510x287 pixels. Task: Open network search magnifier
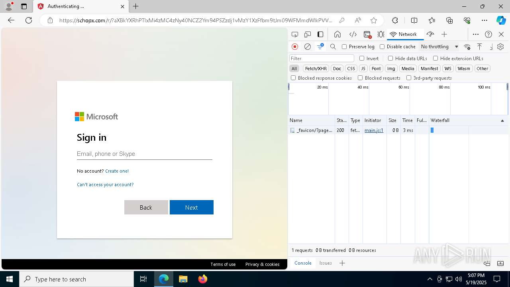click(333, 47)
